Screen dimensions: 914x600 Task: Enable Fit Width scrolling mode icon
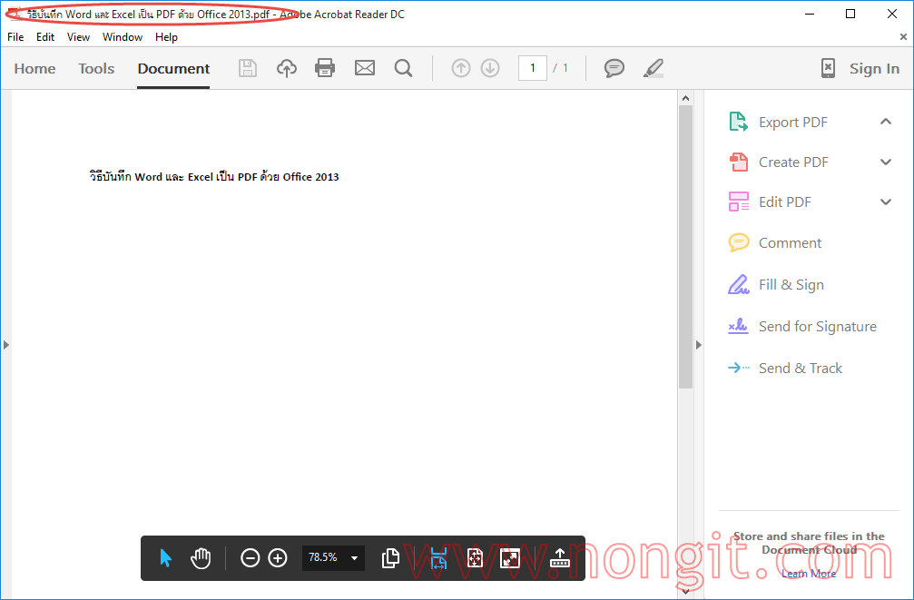(438, 558)
